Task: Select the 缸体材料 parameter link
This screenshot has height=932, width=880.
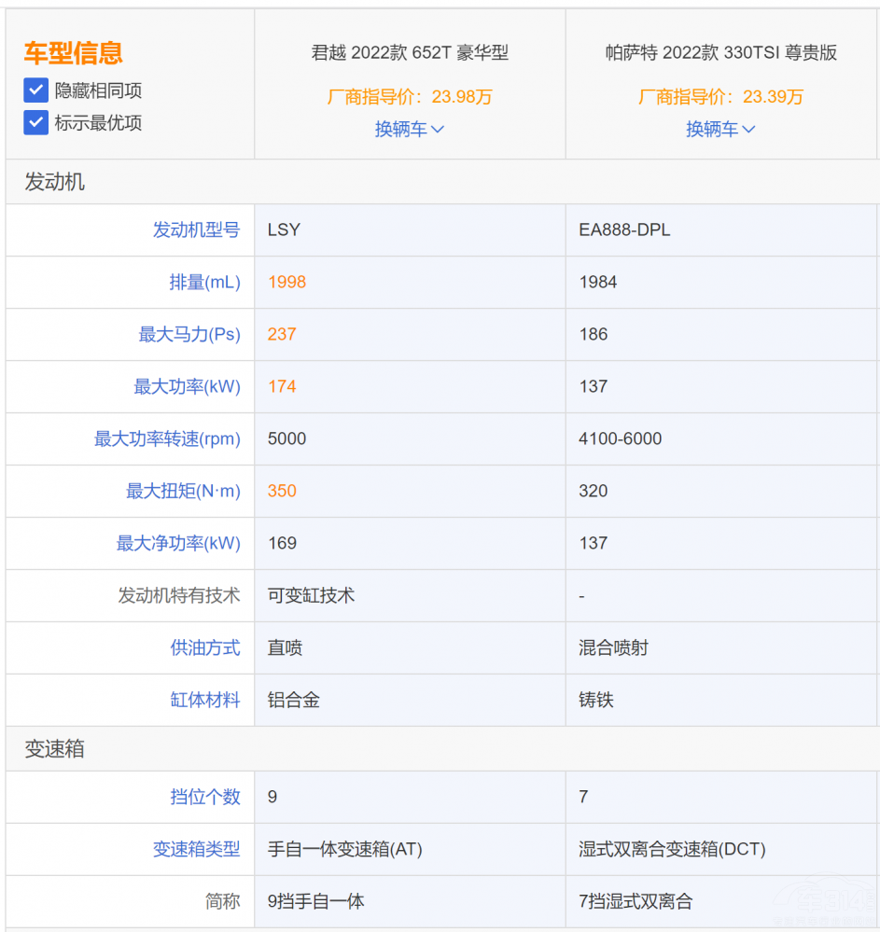Action: point(205,700)
